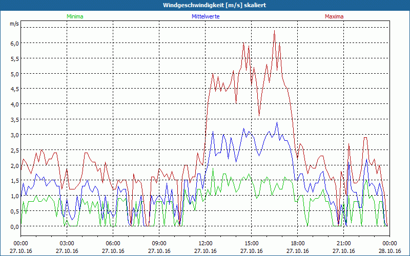Screen dimensions: 410x256
Task: Select the red 'Maxima' legend label
Action: pos(334,16)
